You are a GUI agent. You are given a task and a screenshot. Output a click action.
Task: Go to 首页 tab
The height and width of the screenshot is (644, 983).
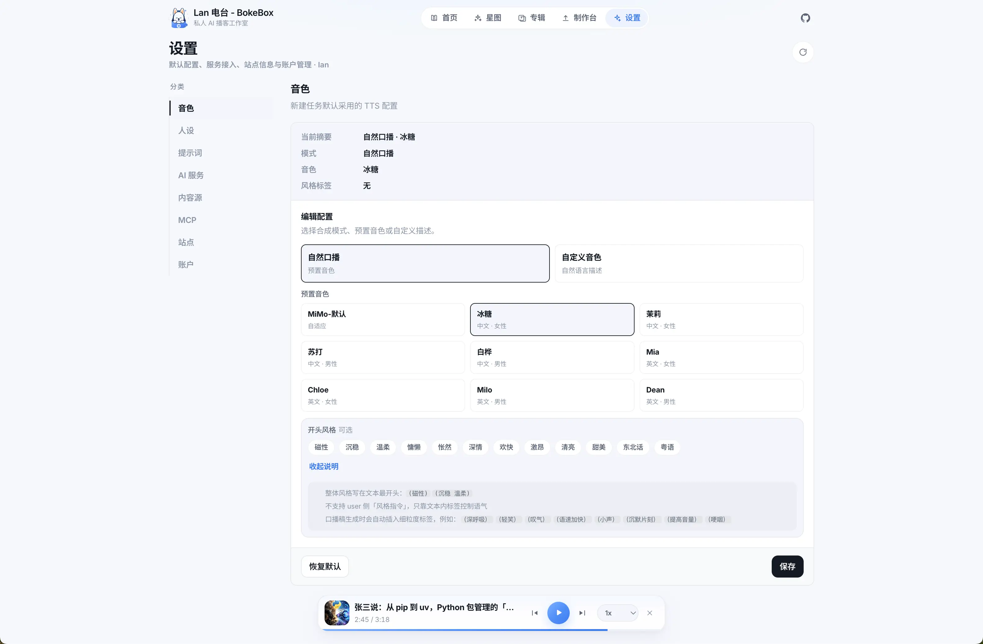coord(444,18)
